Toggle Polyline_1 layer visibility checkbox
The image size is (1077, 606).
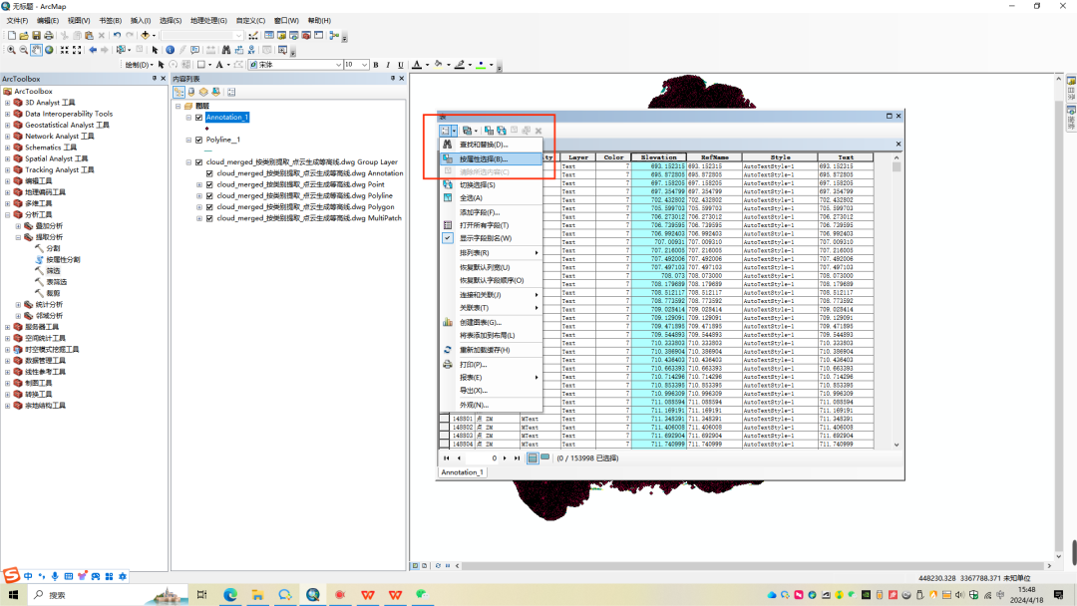click(x=199, y=140)
